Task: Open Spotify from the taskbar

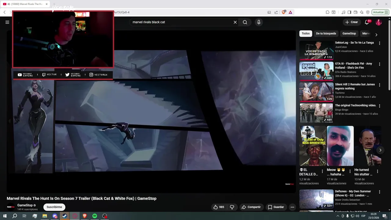Action: (95, 216)
